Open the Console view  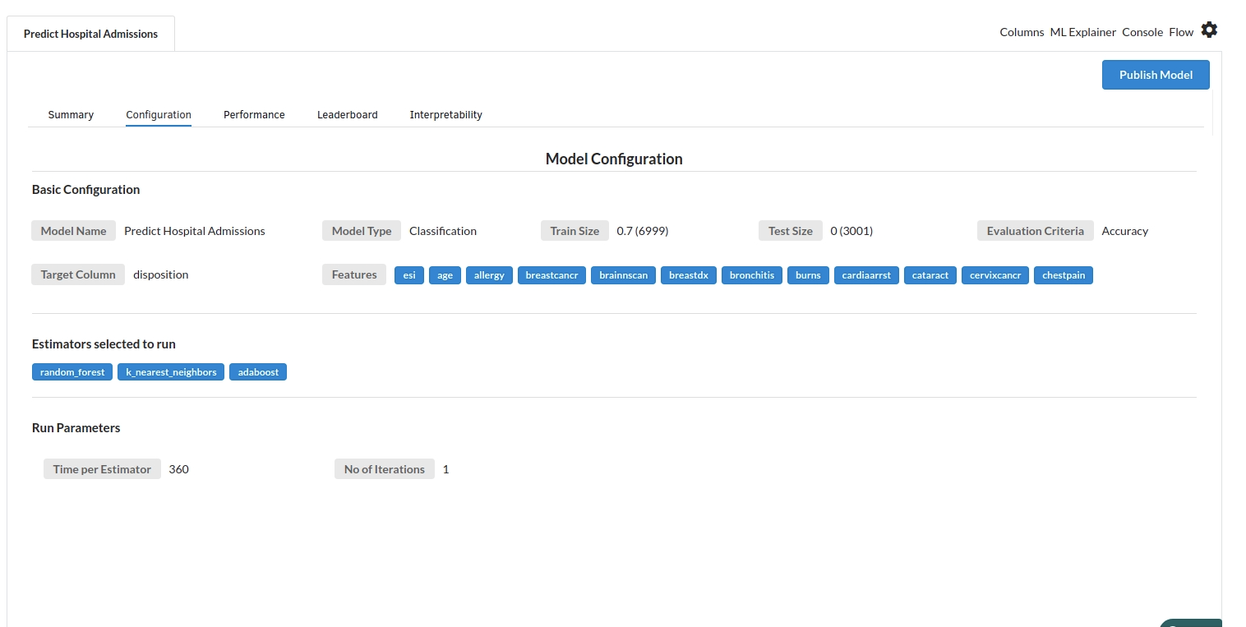1142,32
